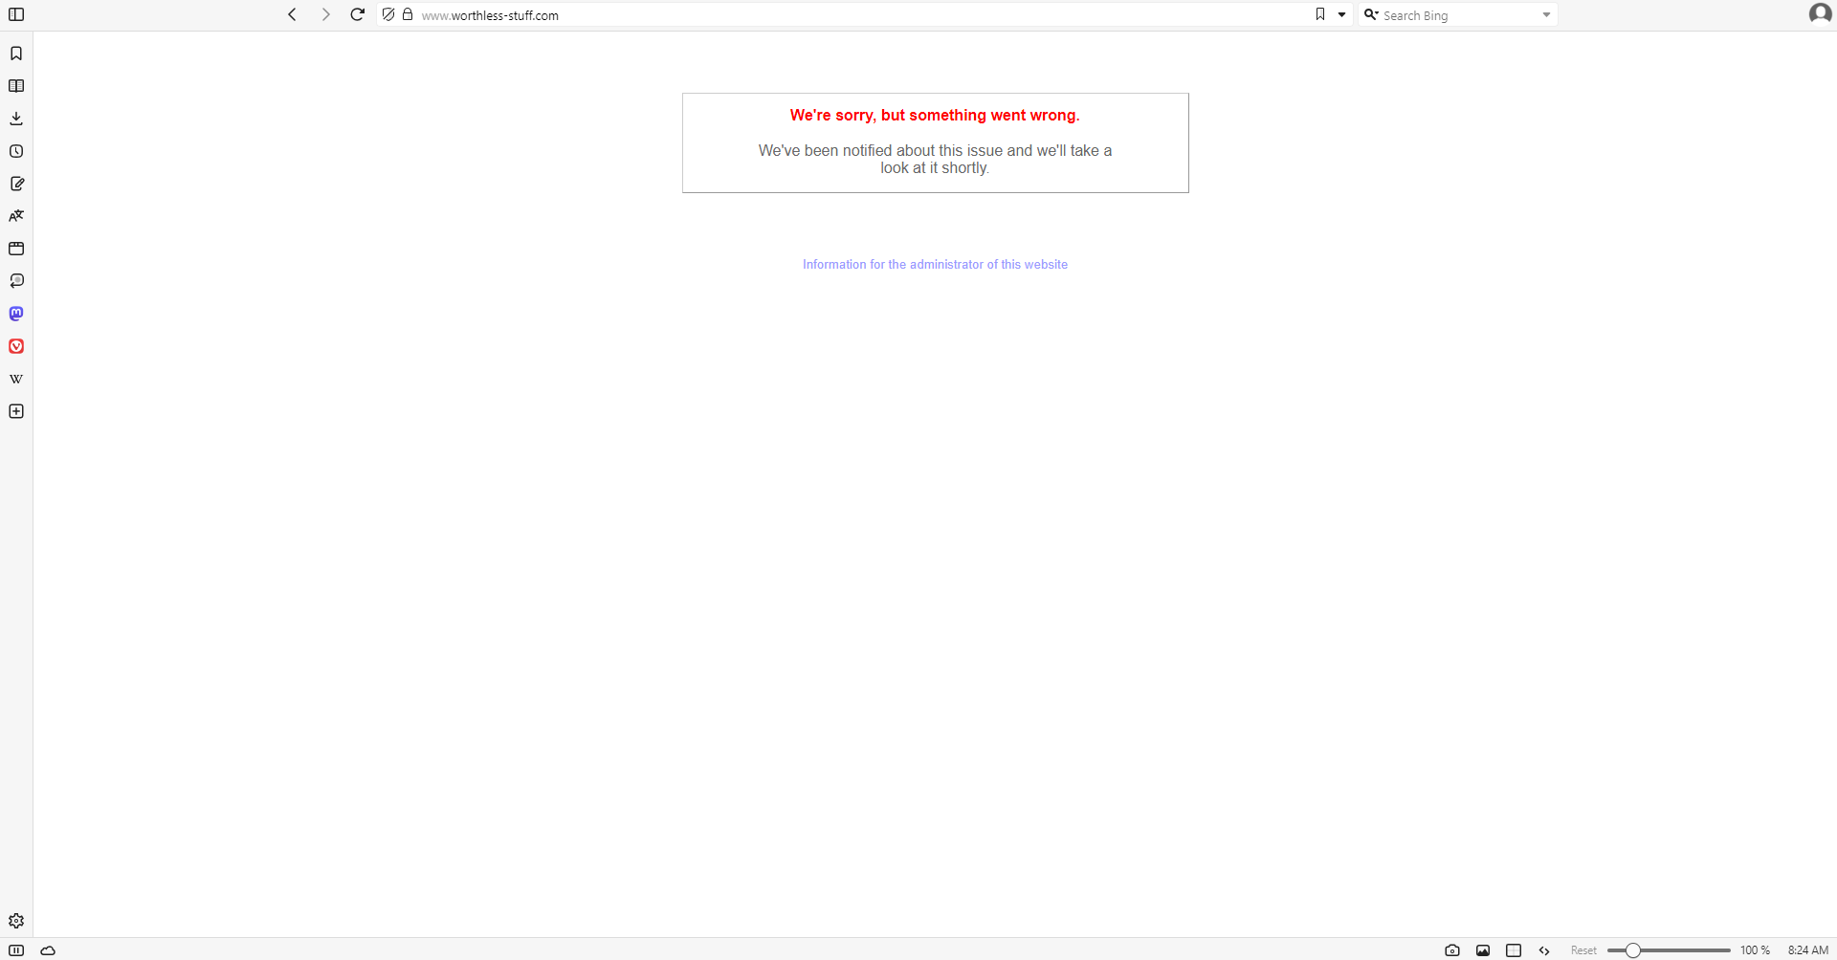This screenshot has height=960, width=1837.
Task: Open Vivaldi web panel
Action: pyautogui.click(x=16, y=346)
